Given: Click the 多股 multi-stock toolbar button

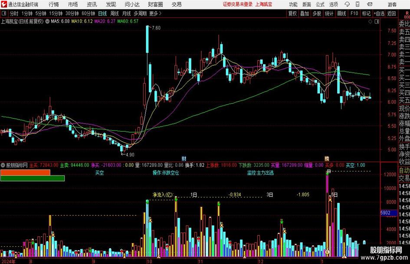Looking at the screenshot, I should tap(317, 13).
